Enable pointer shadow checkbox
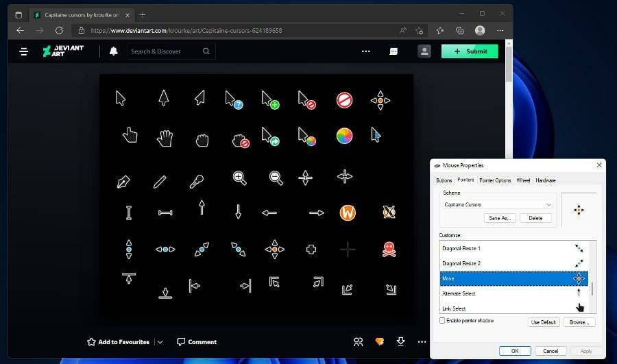Viewport: 617px width, 364px height. point(442,321)
